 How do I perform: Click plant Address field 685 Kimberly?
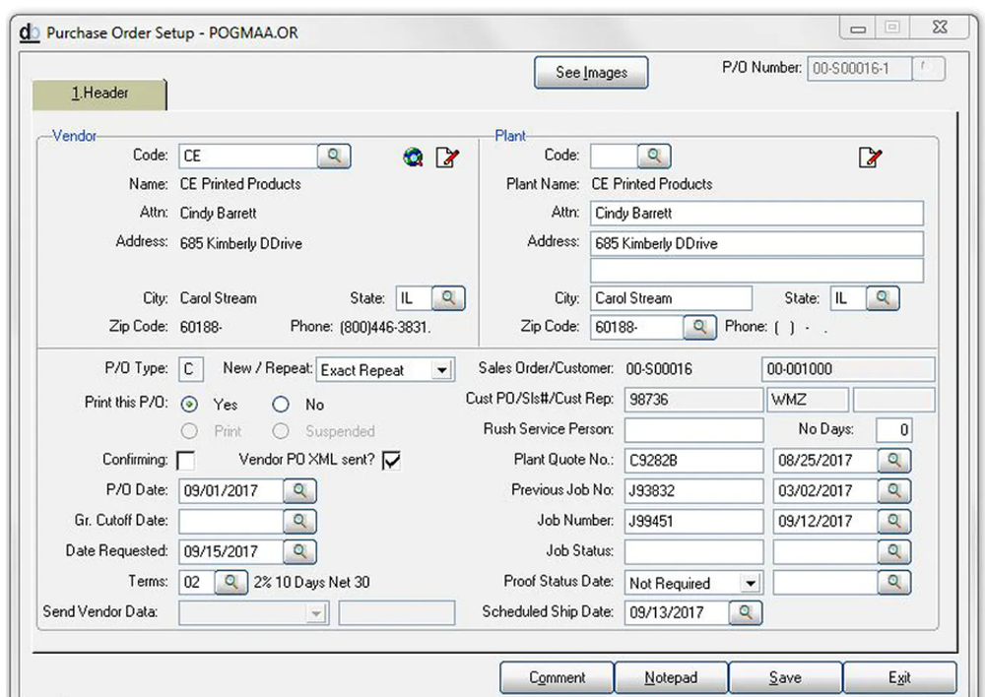(756, 243)
